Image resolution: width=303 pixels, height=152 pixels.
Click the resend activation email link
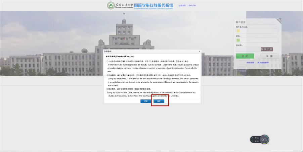(x=263, y=63)
